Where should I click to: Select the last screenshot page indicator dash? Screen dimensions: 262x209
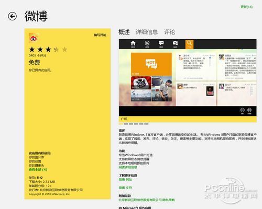point(146,124)
